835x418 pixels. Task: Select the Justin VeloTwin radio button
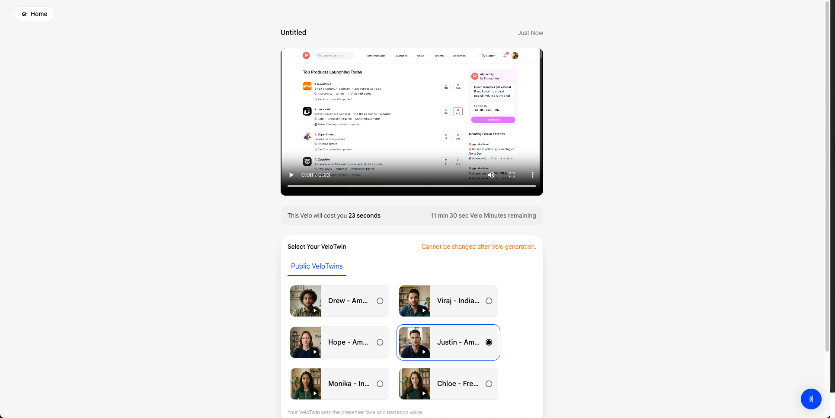(x=489, y=342)
